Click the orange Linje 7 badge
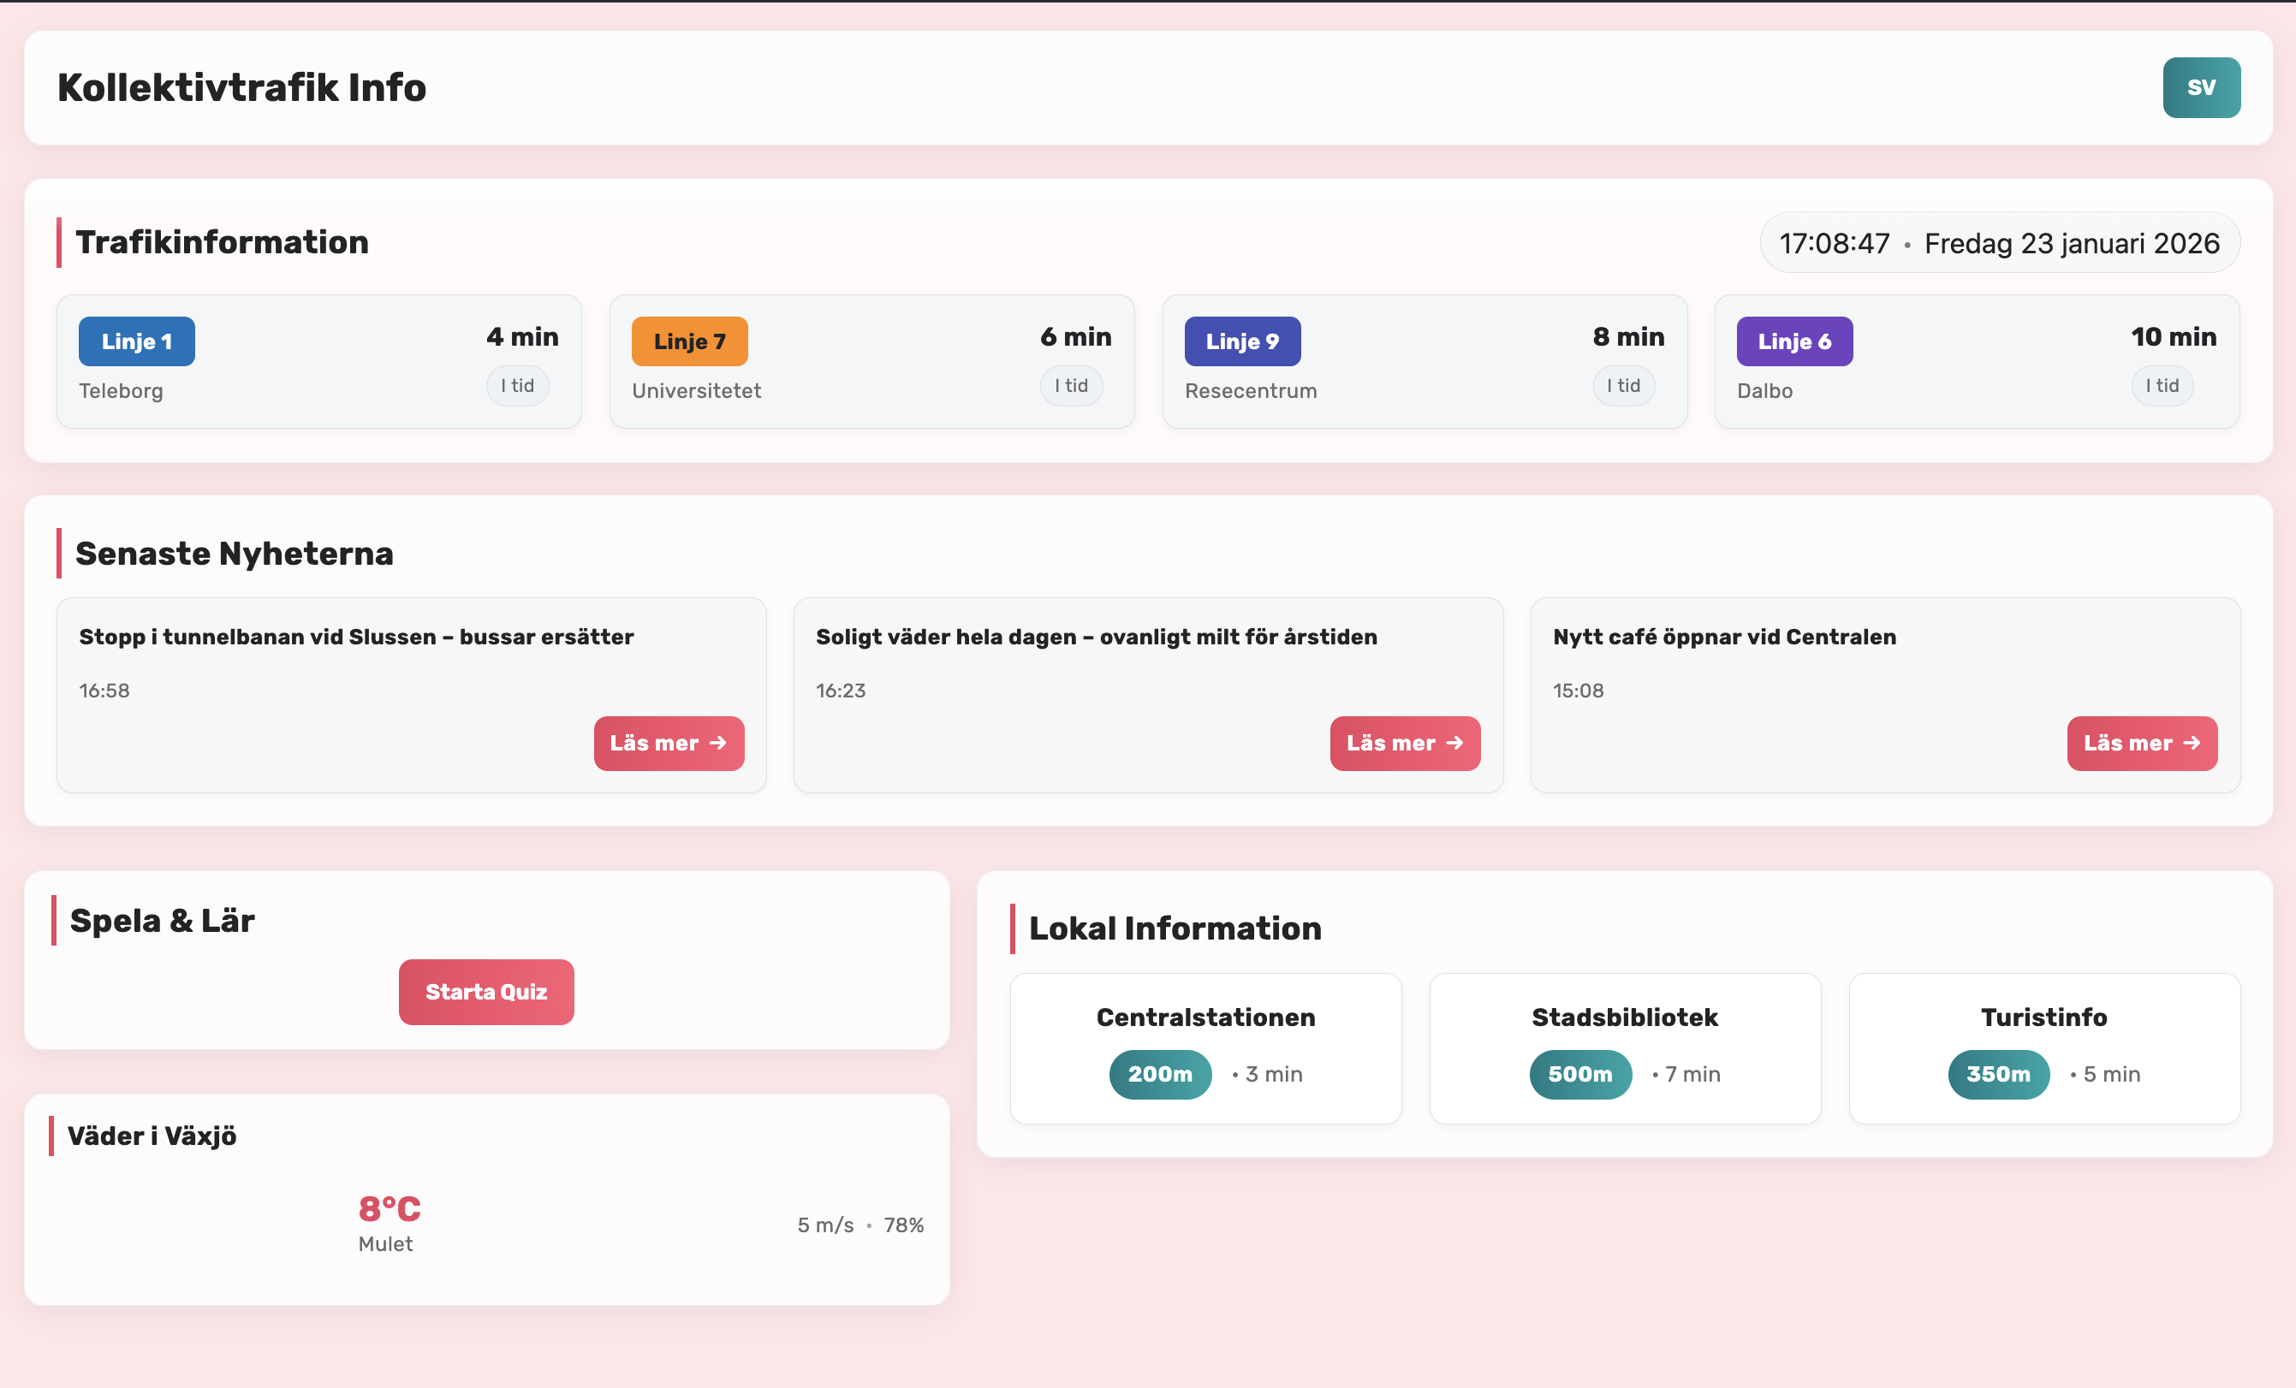The image size is (2296, 1388). 688,341
